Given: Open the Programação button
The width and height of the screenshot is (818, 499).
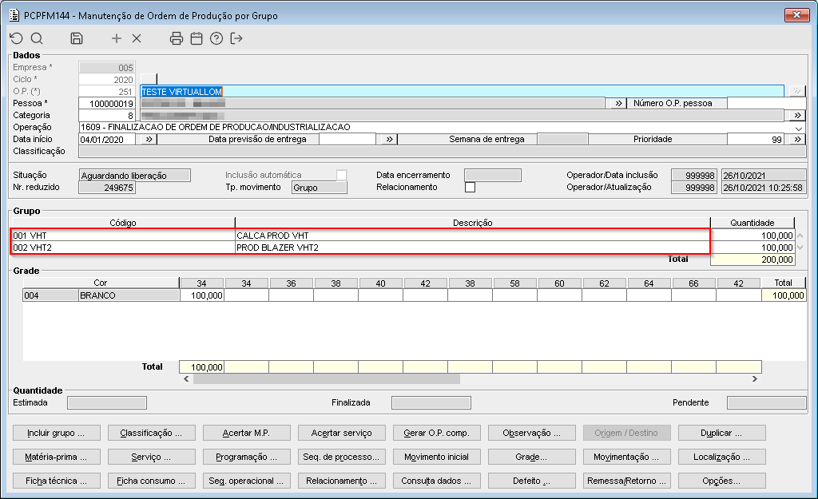Looking at the screenshot, I should pyautogui.click(x=246, y=457).
